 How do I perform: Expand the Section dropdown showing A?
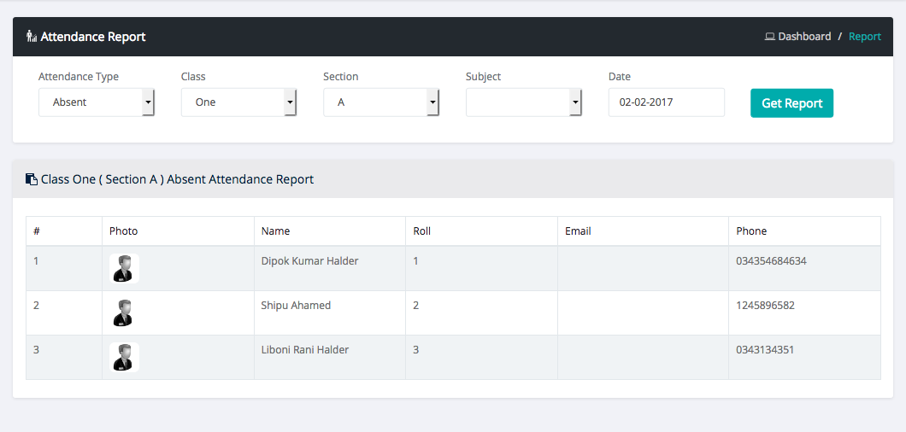[x=380, y=102]
